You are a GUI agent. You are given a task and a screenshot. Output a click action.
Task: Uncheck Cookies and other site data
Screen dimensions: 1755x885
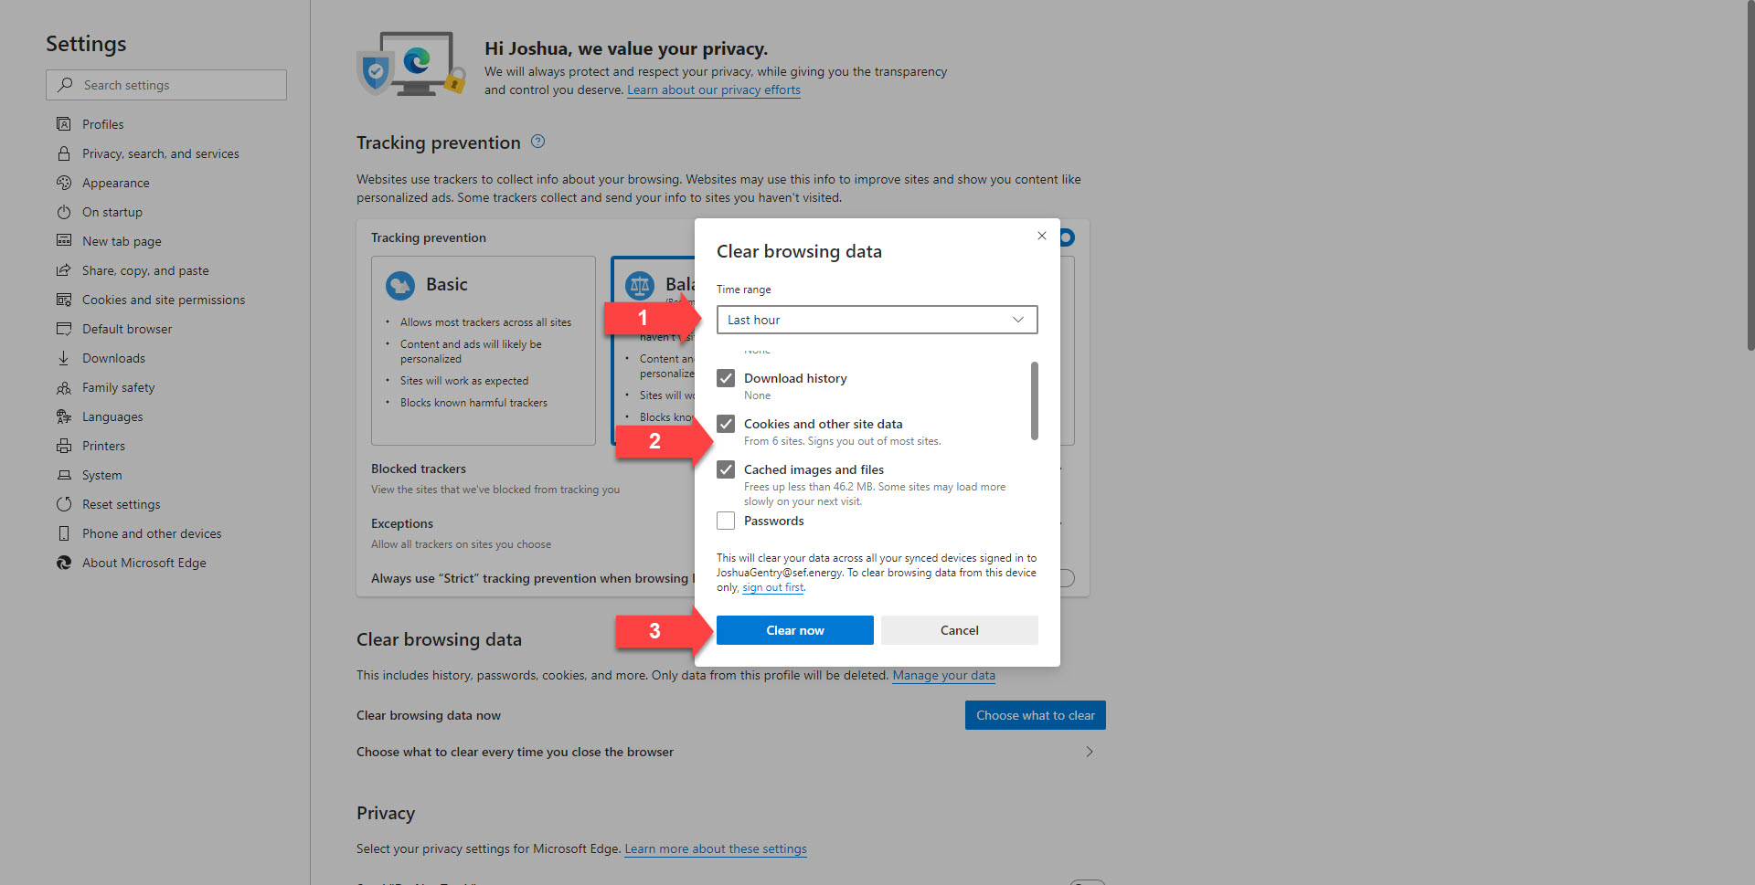click(726, 424)
